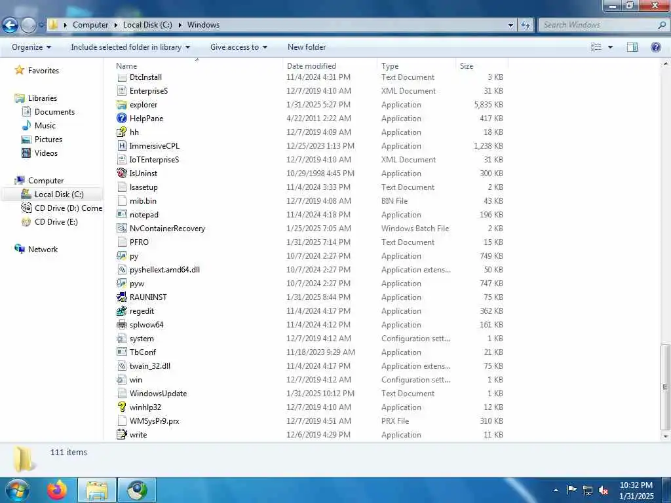Viewport: 671px width, 503px height.
Task: Expand the arrow after Computer in breadcrumb
Action: pos(115,26)
